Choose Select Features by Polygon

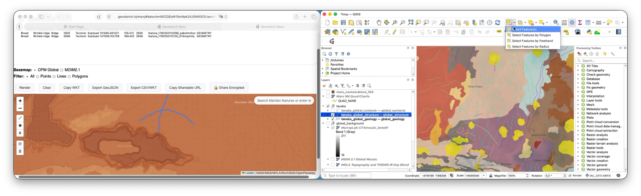click(533, 35)
